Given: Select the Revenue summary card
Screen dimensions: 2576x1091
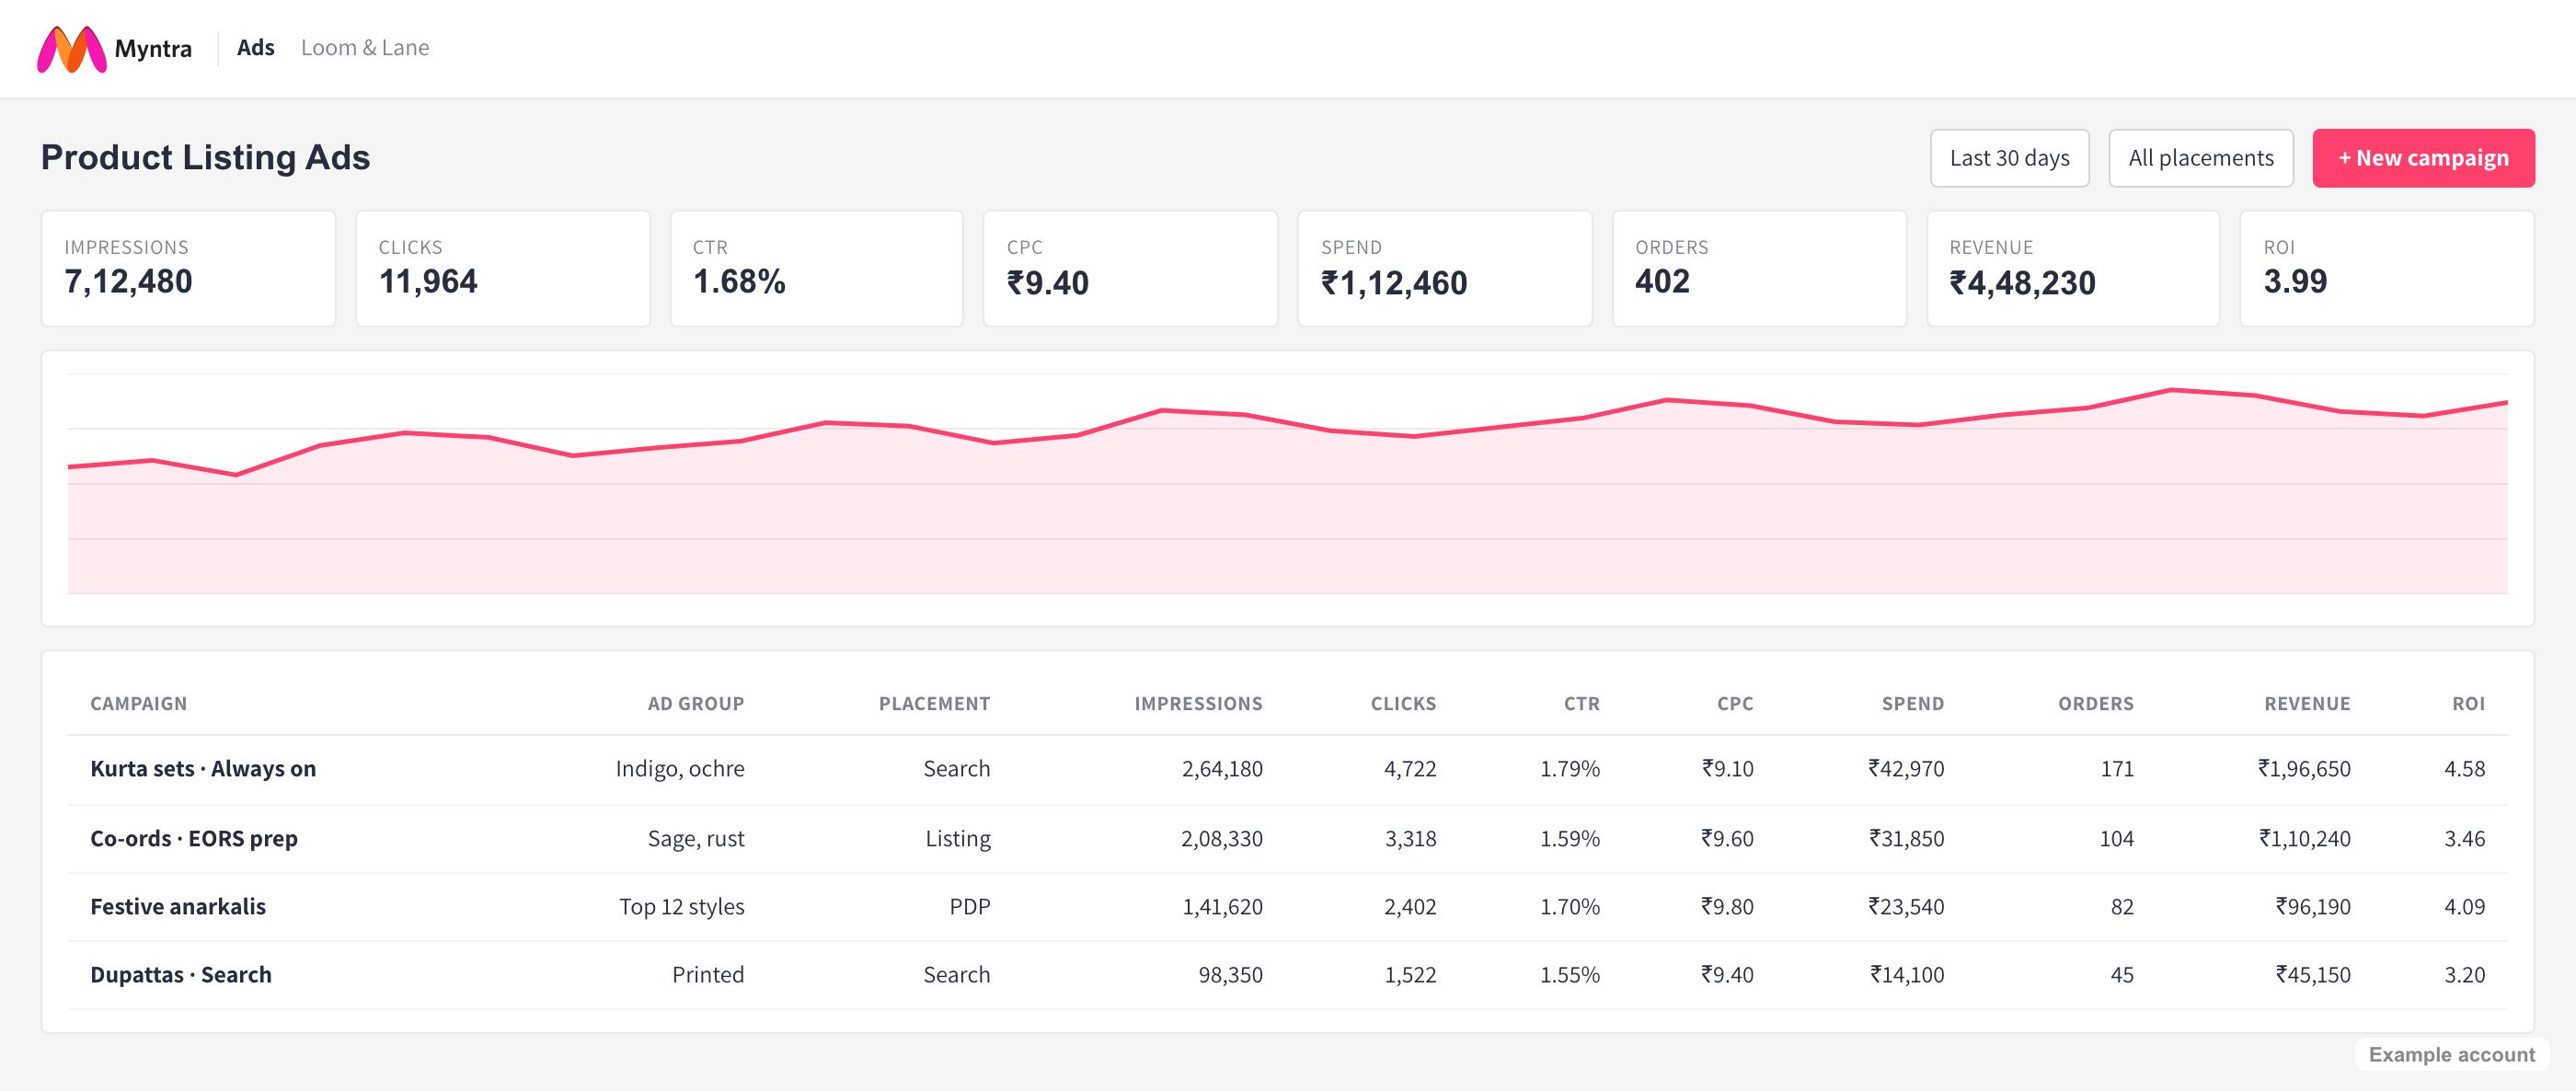Looking at the screenshot, I should (2074, 268).
